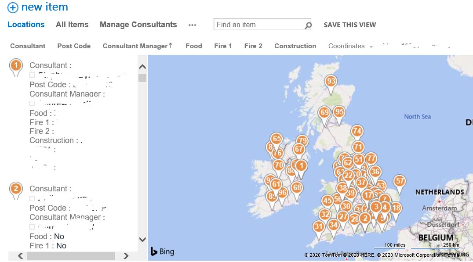473x262 pixels.
Task: Switch to All Items view
Action: point(72,25)
